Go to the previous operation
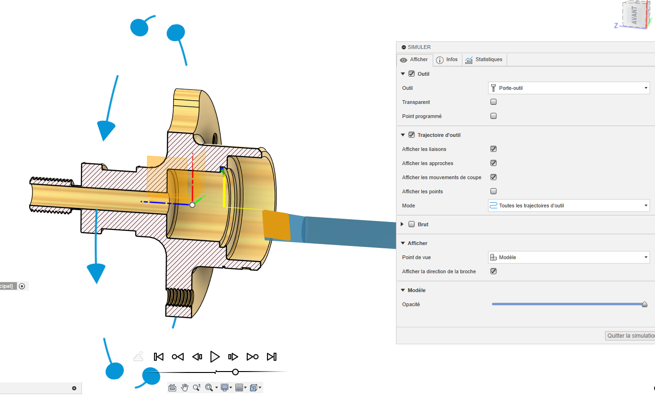 pos(178,356)
